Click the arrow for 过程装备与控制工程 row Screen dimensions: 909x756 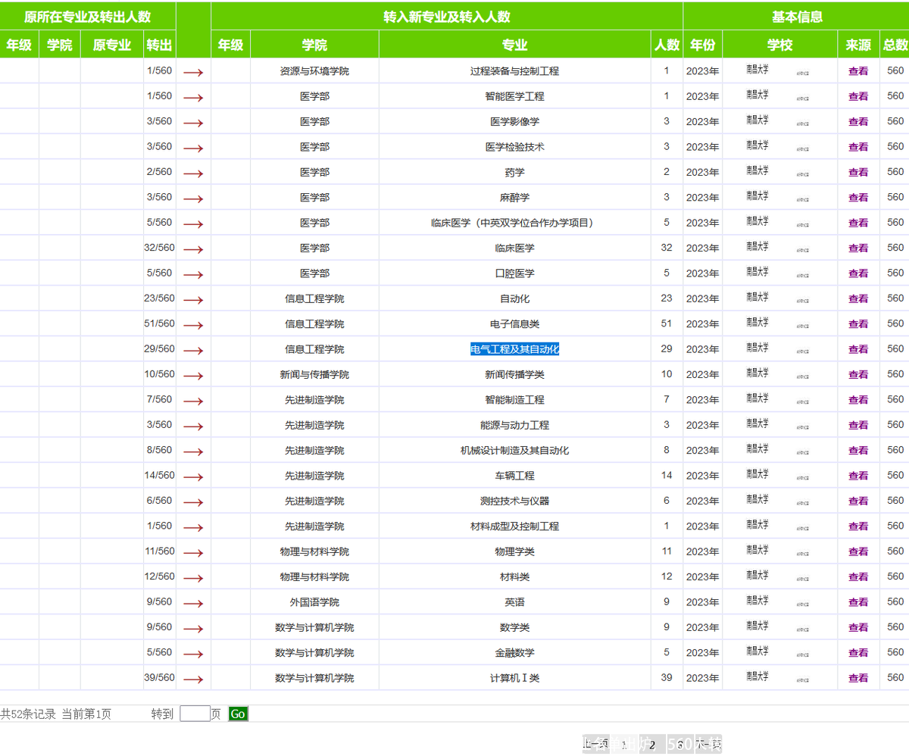194,70
